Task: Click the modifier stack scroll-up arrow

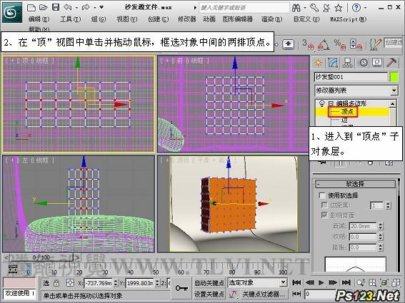Action: click(x=393, y=103)
